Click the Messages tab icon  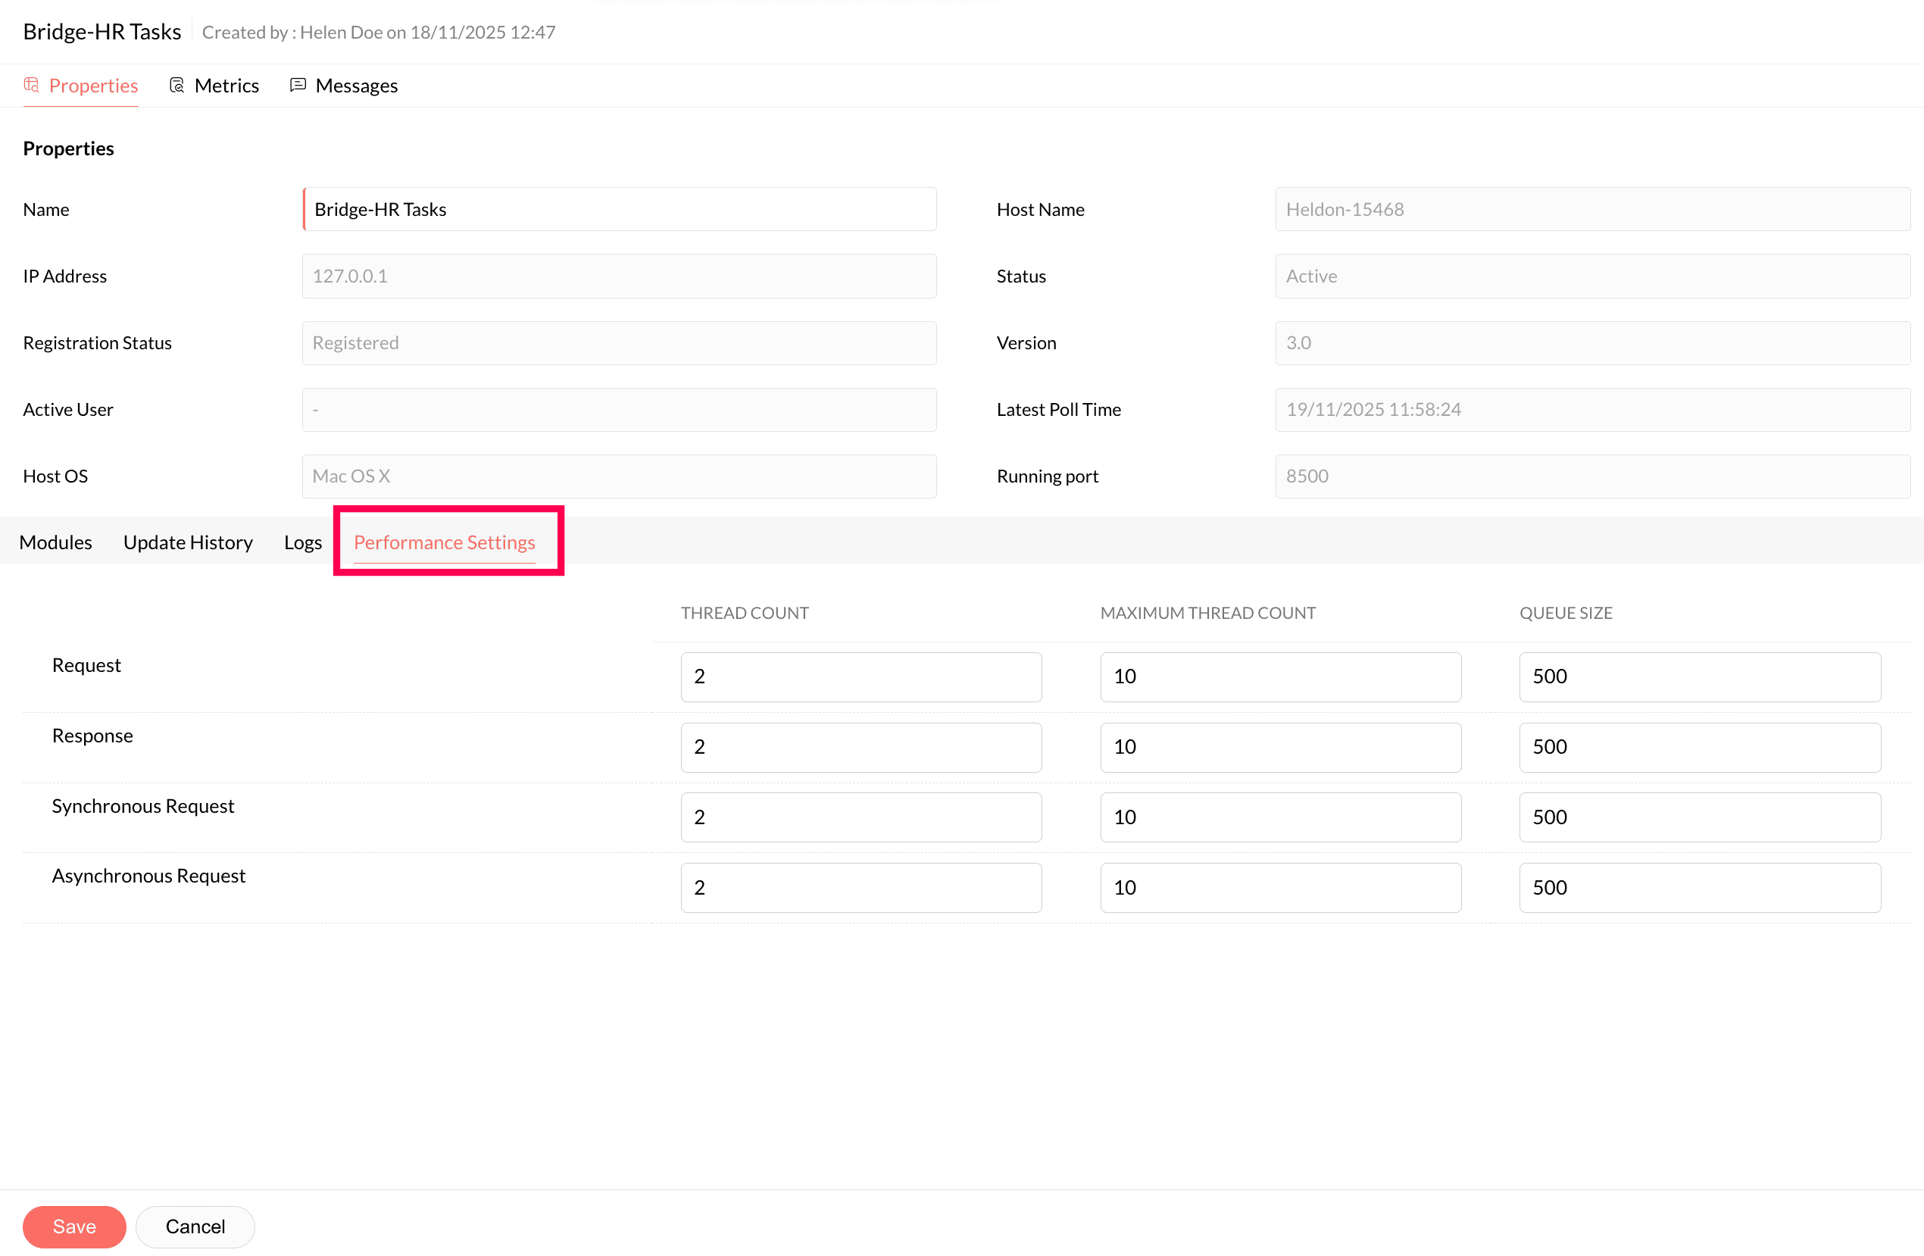298,85
